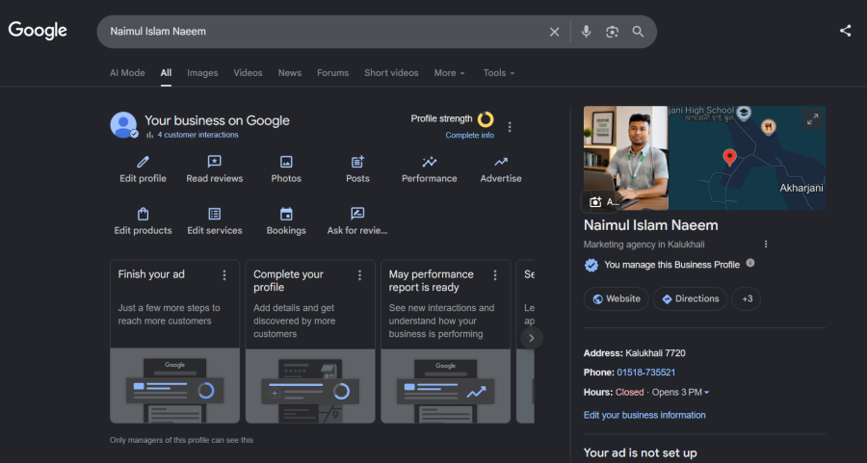Click the red map pin marker
This screenshot has height=463, width=867.
(730, 157)
